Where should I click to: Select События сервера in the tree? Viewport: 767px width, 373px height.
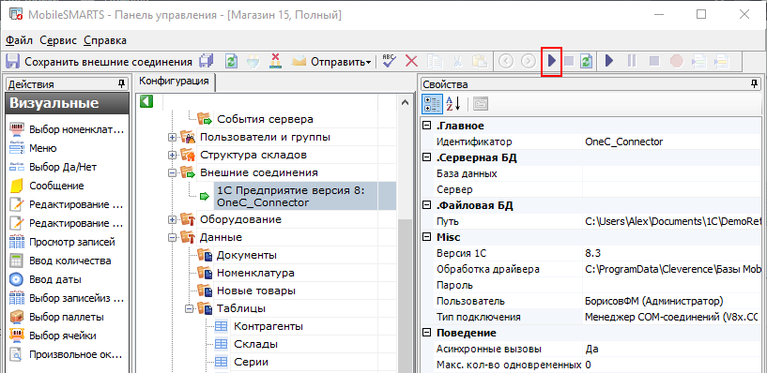(265, 119)
